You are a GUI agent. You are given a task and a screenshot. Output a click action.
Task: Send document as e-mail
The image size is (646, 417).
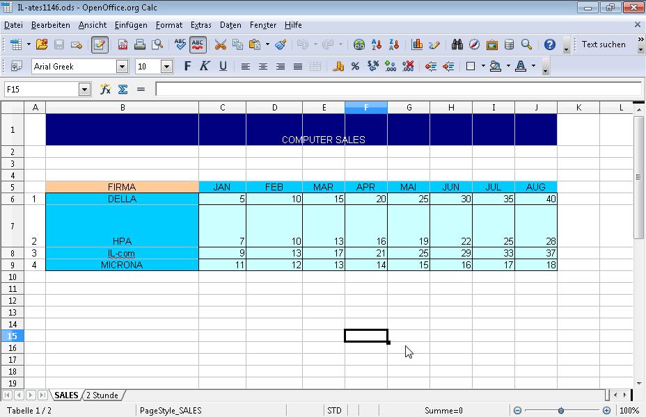(76, 44)
